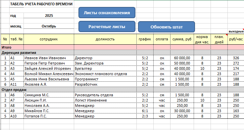Select the title 'ТАБЕЛЬ УЧЕТА РАБОЧЕГО ВРЕМЕНИ'
The height and width of the screenshot is (130, 244).
pyautogui.click(x=41, y=4)
